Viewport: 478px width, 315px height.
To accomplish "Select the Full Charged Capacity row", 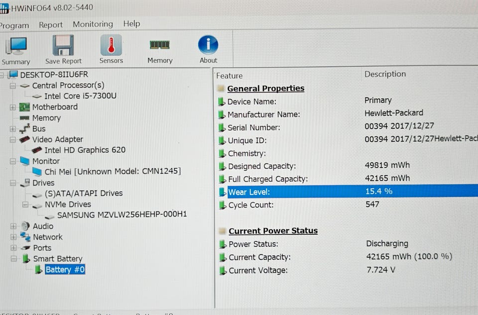I will 348,179.
